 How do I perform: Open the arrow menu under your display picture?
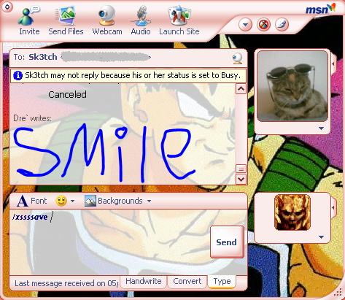pos(321,237)
